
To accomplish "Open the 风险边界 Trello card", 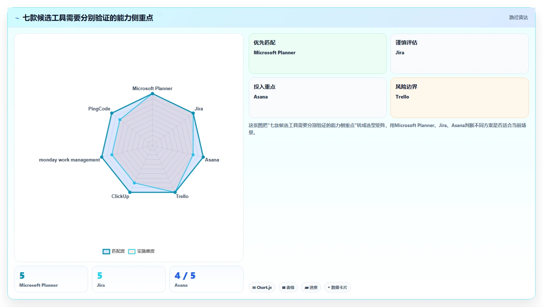I will tap(459, 98).
